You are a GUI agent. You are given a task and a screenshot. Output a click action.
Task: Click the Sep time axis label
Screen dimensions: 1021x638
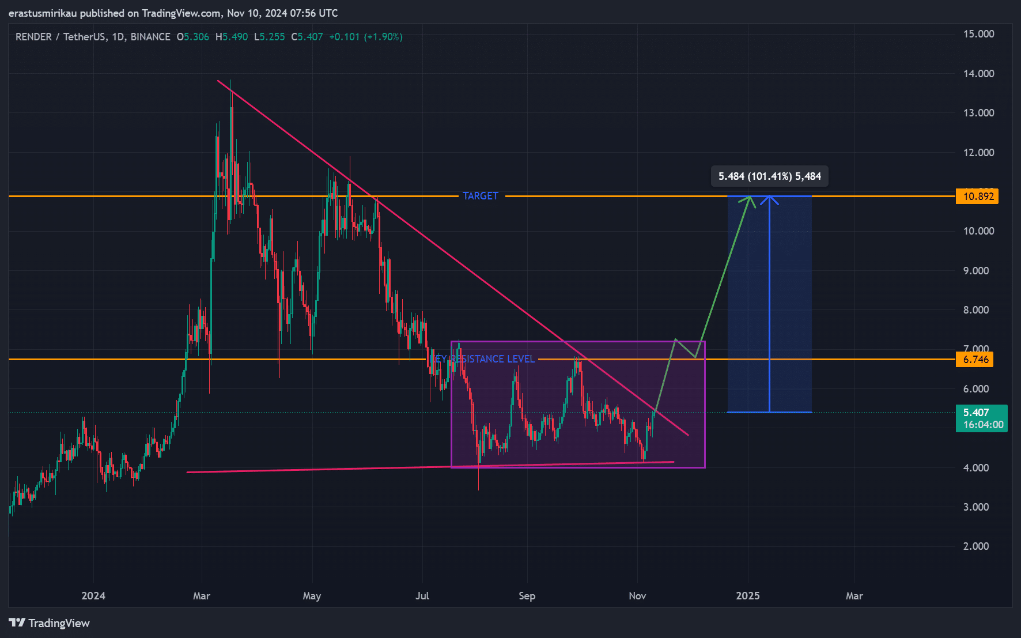point(527,596)
